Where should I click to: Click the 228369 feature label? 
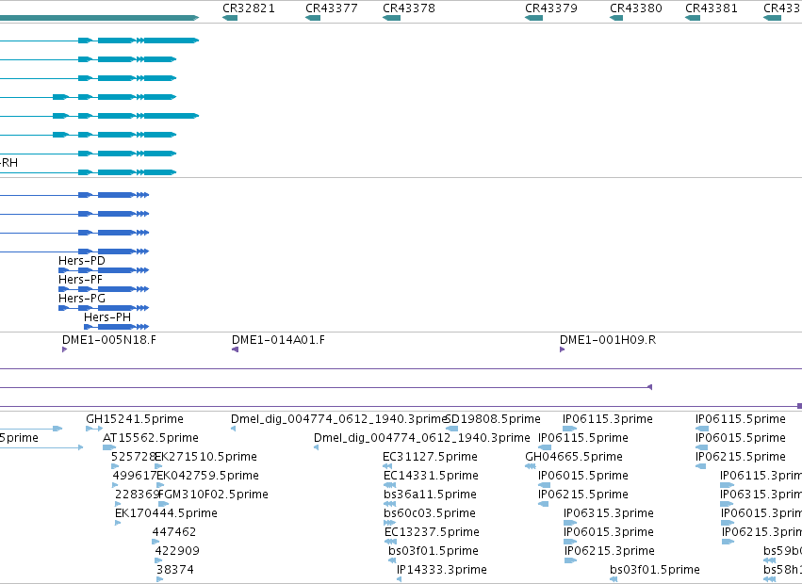tap(137, 495)
